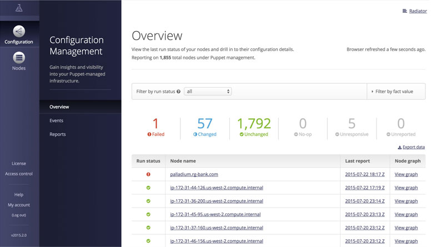
Task: Open node palladium.rg-bank.com
Action: point(194,174)
